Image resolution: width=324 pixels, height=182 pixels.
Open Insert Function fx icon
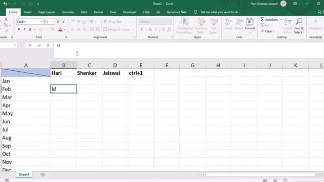coord(48,45)
